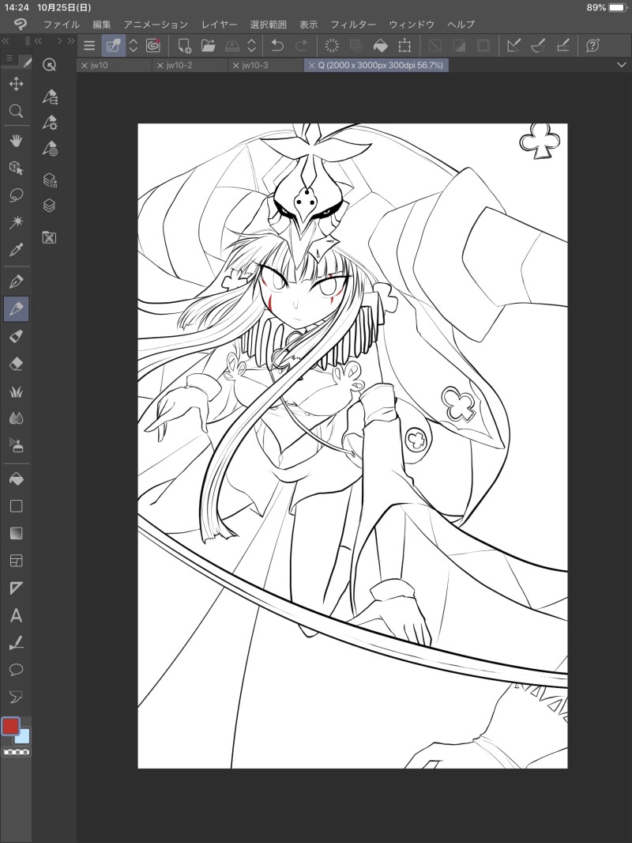Screen dimensions: 632x843
Task: Toggle Snap to Grid
Action: click(x=562, y=46)
